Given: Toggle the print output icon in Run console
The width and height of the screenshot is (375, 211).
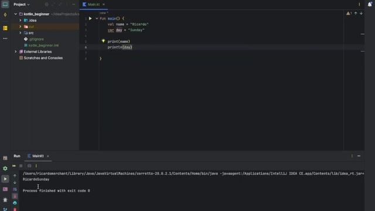Looking at the screenshot, I should pyautogui.click(x=15, y=203).
